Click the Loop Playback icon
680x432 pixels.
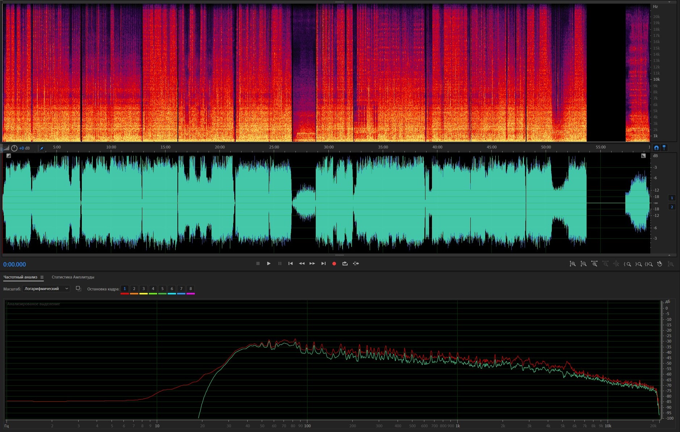pos(345,264)
